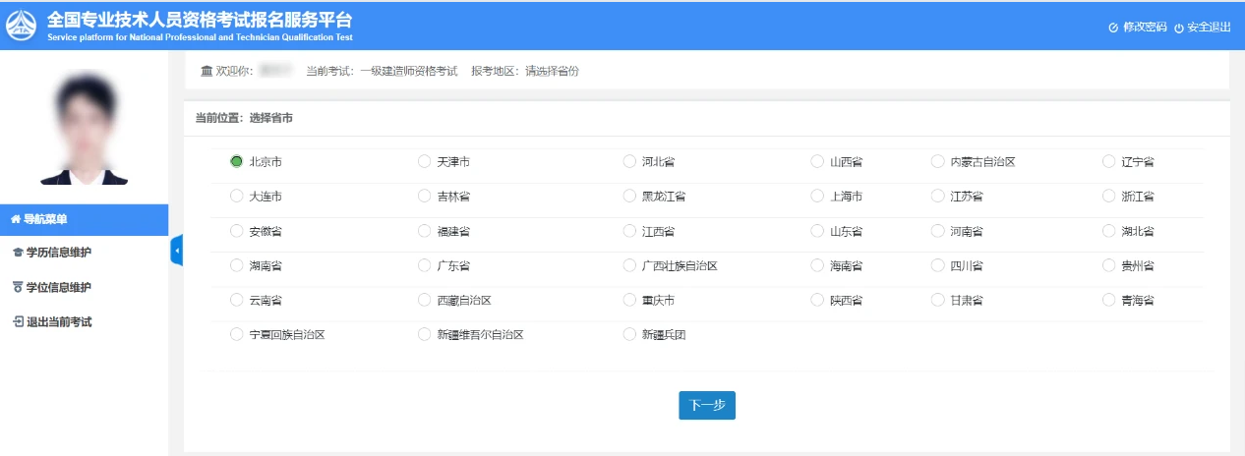Click the home icon beside 导航菜单
Screen dimensions: 1245x456
(x=16, y=219)
